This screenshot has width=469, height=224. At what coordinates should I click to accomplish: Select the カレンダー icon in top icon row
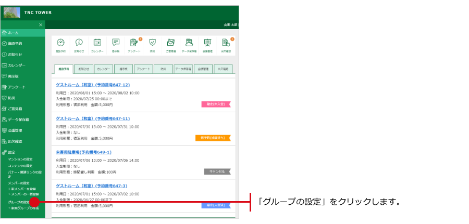97,44
